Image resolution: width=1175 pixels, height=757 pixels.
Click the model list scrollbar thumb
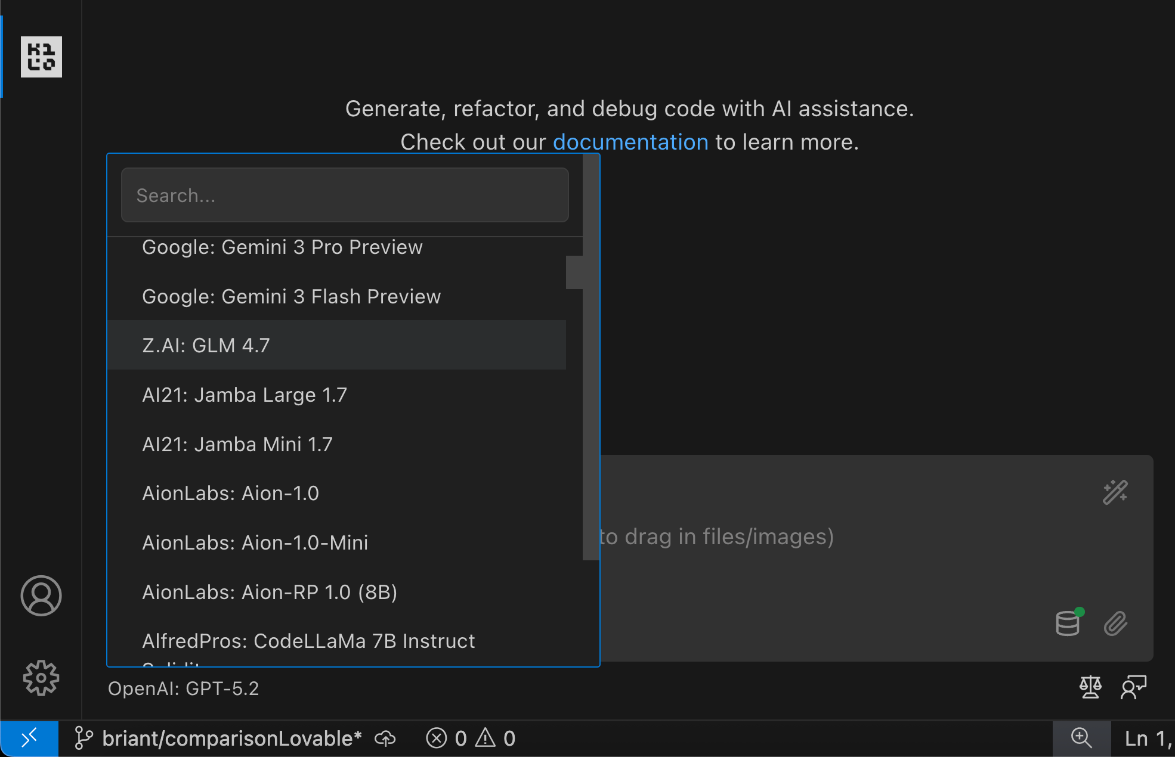click(574, 272)
